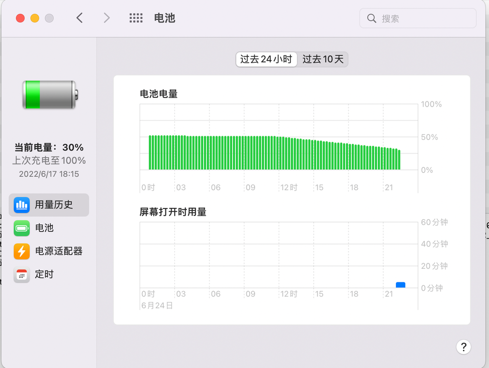The width and height of the screenshot is (489, 368).
Task: Show all preferences grid icon
Action: tap(136, 19)
